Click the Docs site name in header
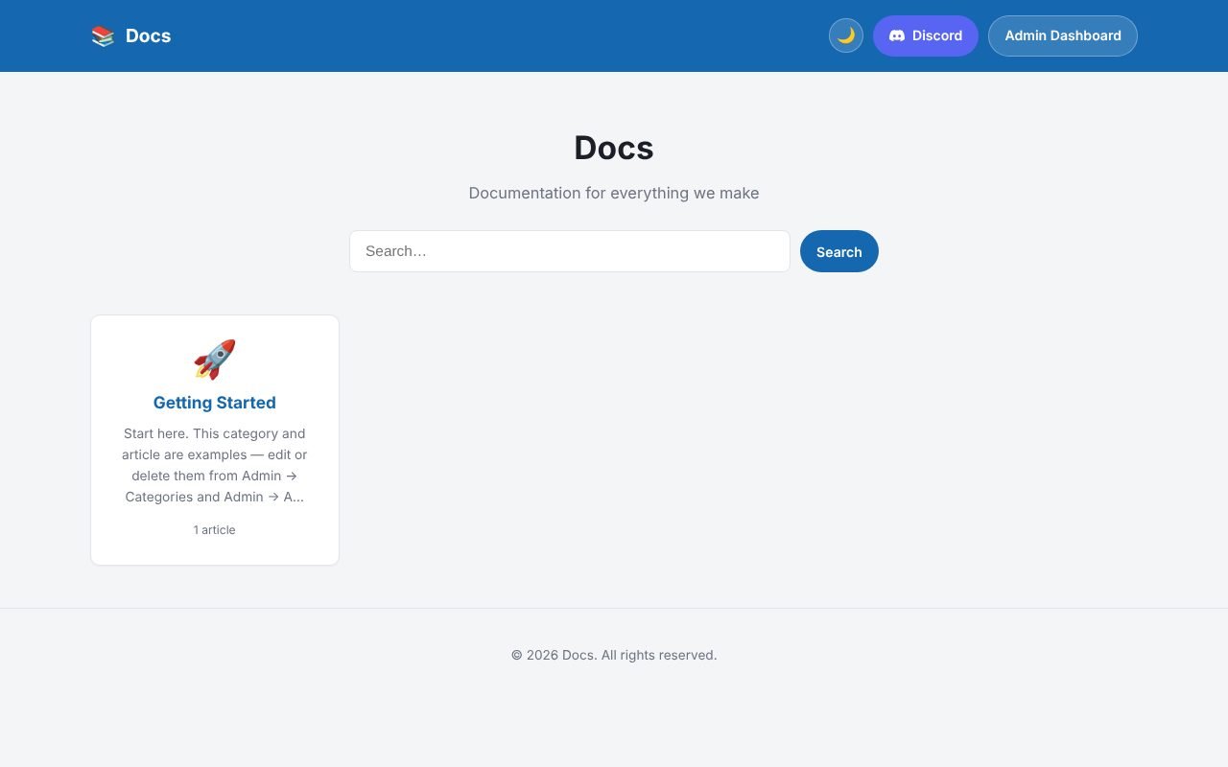The height and width of the screenshot is (767, 1228). click(148, 36)
